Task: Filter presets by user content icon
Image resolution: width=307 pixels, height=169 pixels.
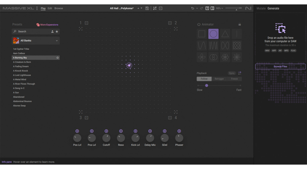Action: click(52, 31)
